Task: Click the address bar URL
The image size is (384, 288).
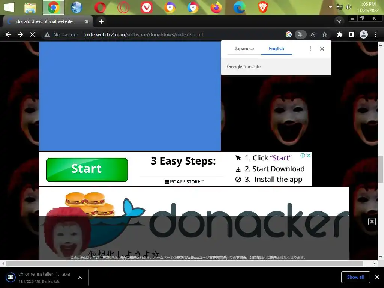Action: pyautogui.click(x=144, y=34)
